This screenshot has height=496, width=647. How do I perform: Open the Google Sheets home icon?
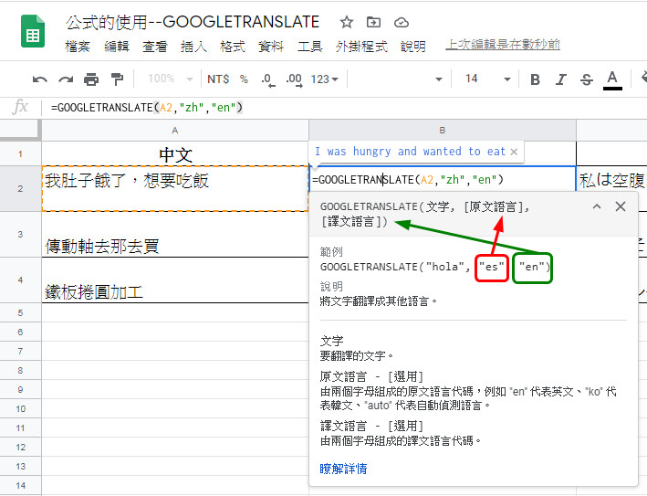pyautogui.click(x=33, y=31)
